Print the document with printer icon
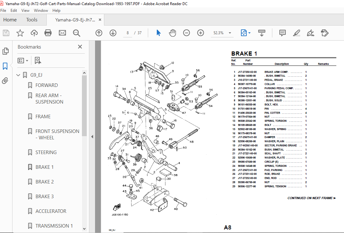The image size is (344, 233). (x=48, y=33)
